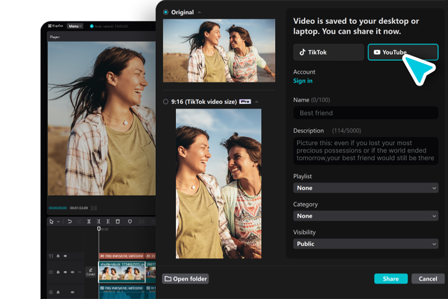Lock the audio track
This screenshot has width=448, height=299.
point(58,292)
